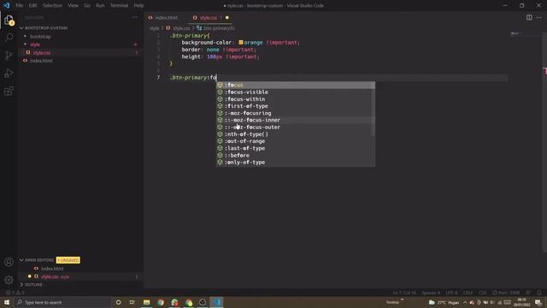Viewport: 547px width, 308px height.
Task: Click the weather widget in the taskbar
Action: pos(444,302)
